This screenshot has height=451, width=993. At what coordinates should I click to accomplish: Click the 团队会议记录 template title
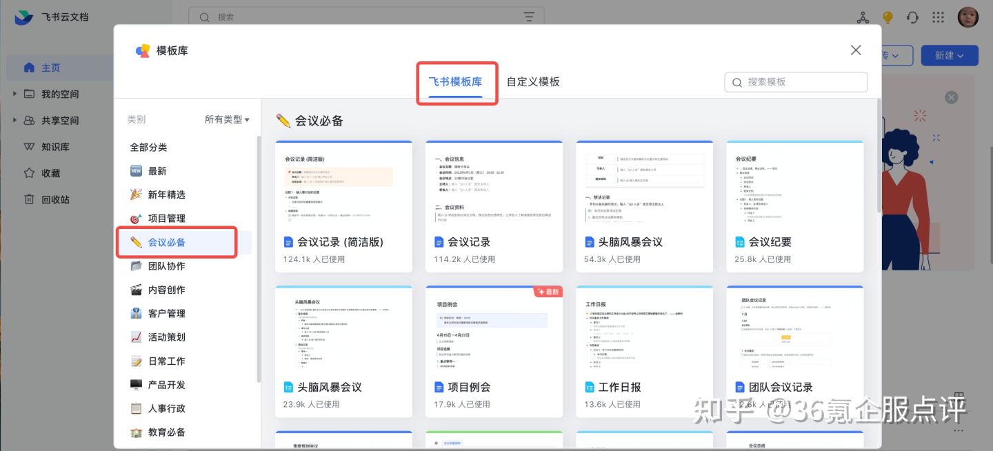pyautogui.click(x=781, y=387)
